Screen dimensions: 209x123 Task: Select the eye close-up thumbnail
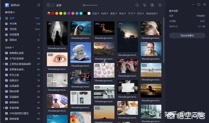[x=57, y=59]
